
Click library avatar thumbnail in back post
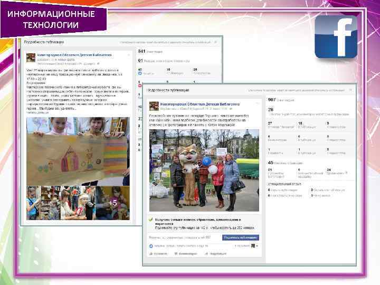click(x=31, y=58)
